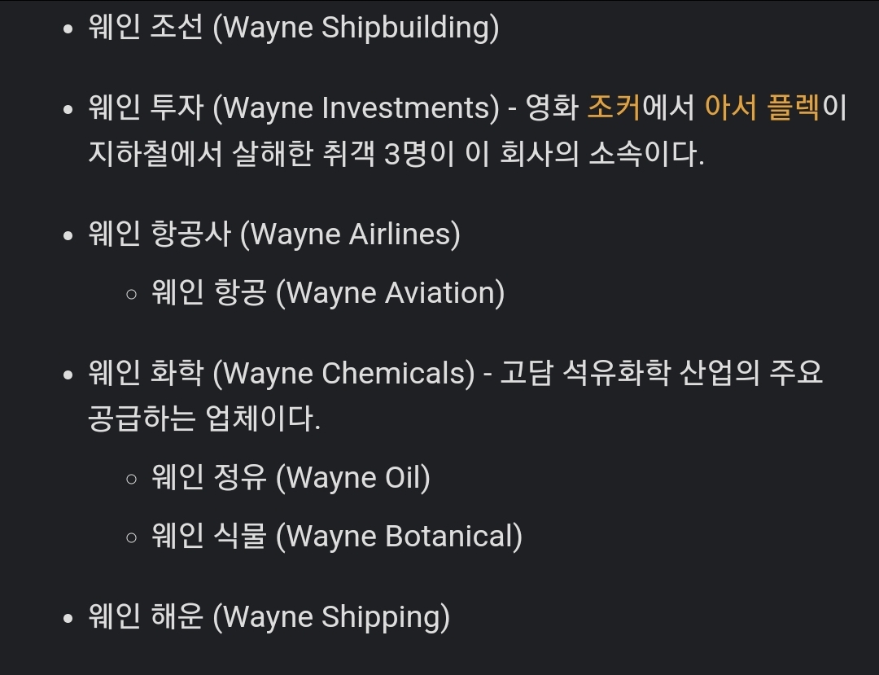Open the 조커 movie link
The width and height of the screenshot is (879, 675).
(x=614, y=108)
